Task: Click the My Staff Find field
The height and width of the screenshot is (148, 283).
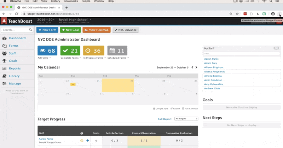Action: (242, 54)
